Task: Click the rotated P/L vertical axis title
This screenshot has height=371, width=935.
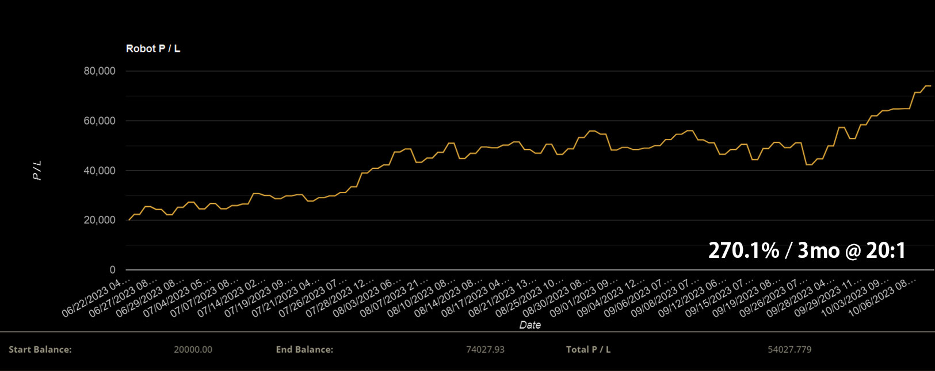Action: [x=37, y=170]
